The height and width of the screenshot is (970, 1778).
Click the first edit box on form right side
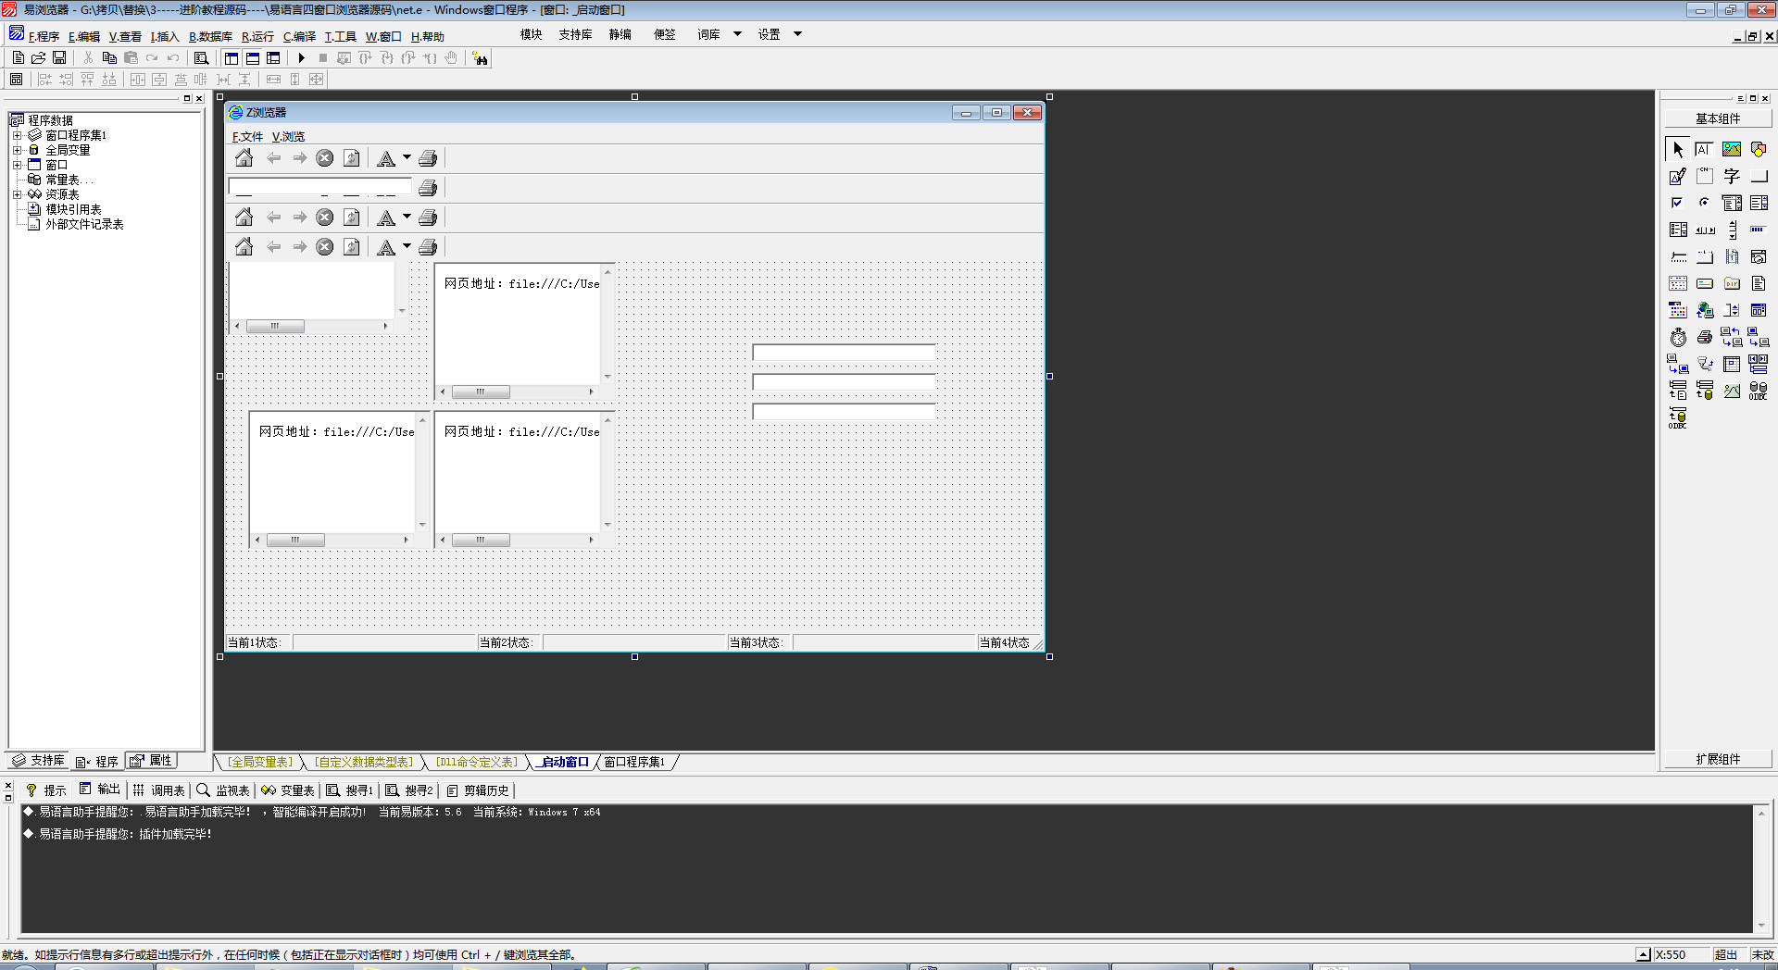click(x=844, y=352)
